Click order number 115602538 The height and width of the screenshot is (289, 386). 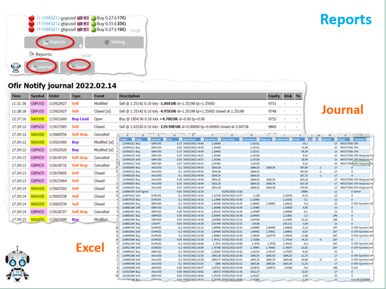point(58,196)
